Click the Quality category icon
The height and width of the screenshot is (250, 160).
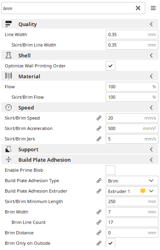click(x=8, y=24)
